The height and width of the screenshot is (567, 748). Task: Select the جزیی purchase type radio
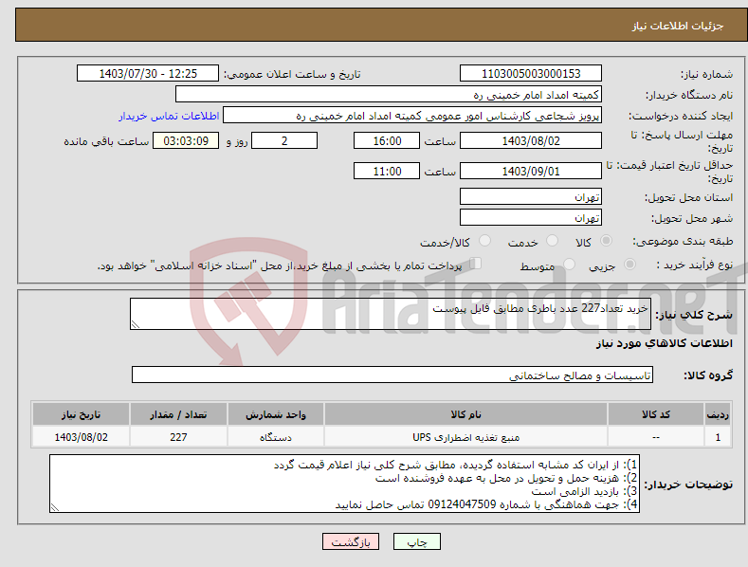point(629,264)
